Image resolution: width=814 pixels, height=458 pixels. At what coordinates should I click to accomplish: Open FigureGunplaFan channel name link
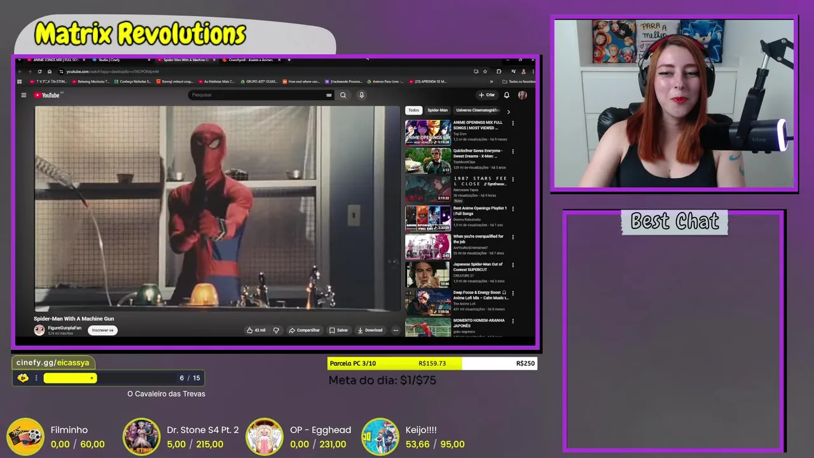click(x=65, y=328)
